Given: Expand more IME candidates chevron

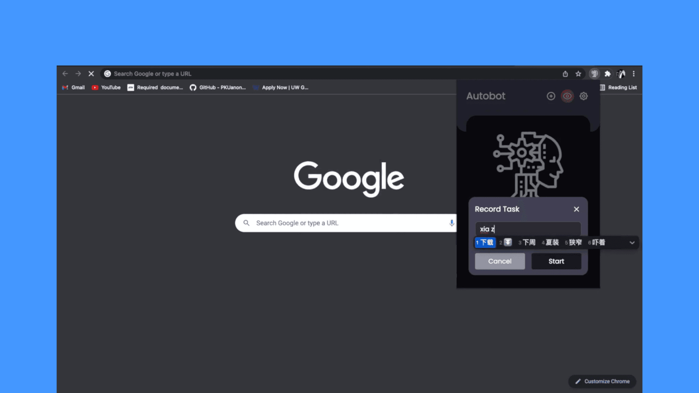Looking at the screenshot, I should point(632,243).
